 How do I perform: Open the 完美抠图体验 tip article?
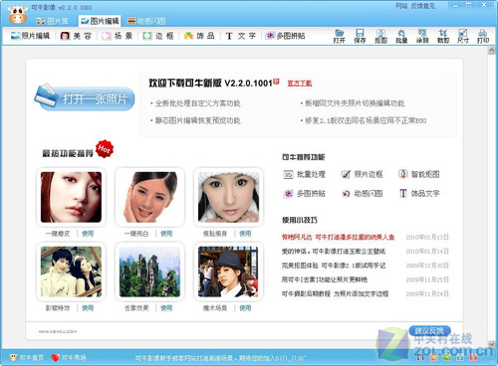(x=334, y=266)
